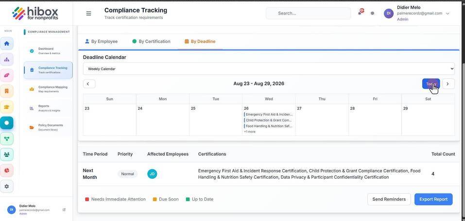Select Tuesday 25 calendar cell
Image resolution: width=465 pixels, height=221 pixels.
[x=216, y=120]
